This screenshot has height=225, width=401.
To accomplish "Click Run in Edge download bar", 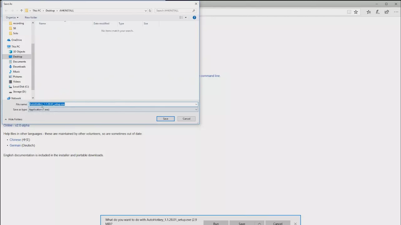I will (216, 223).
